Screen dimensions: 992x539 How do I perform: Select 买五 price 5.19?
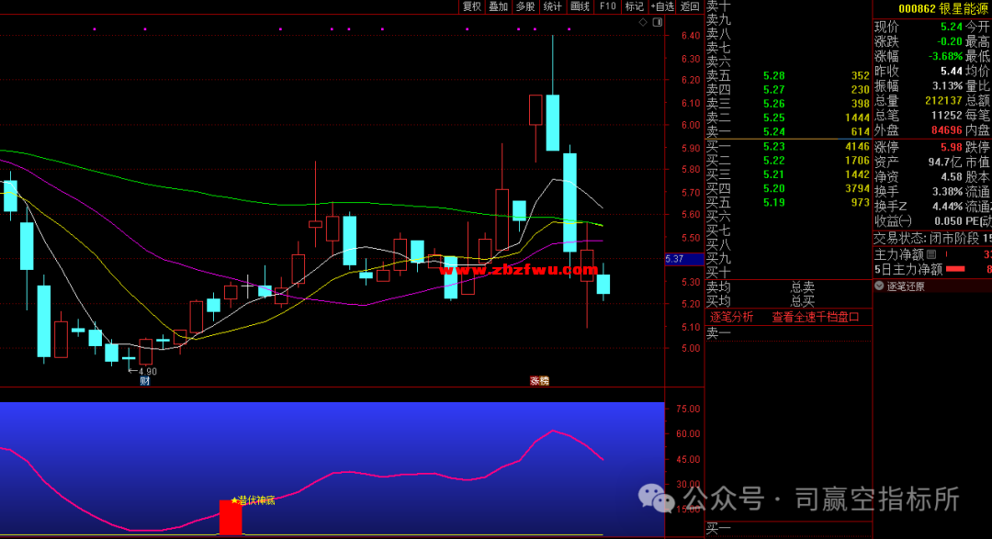tap(773, 202)
